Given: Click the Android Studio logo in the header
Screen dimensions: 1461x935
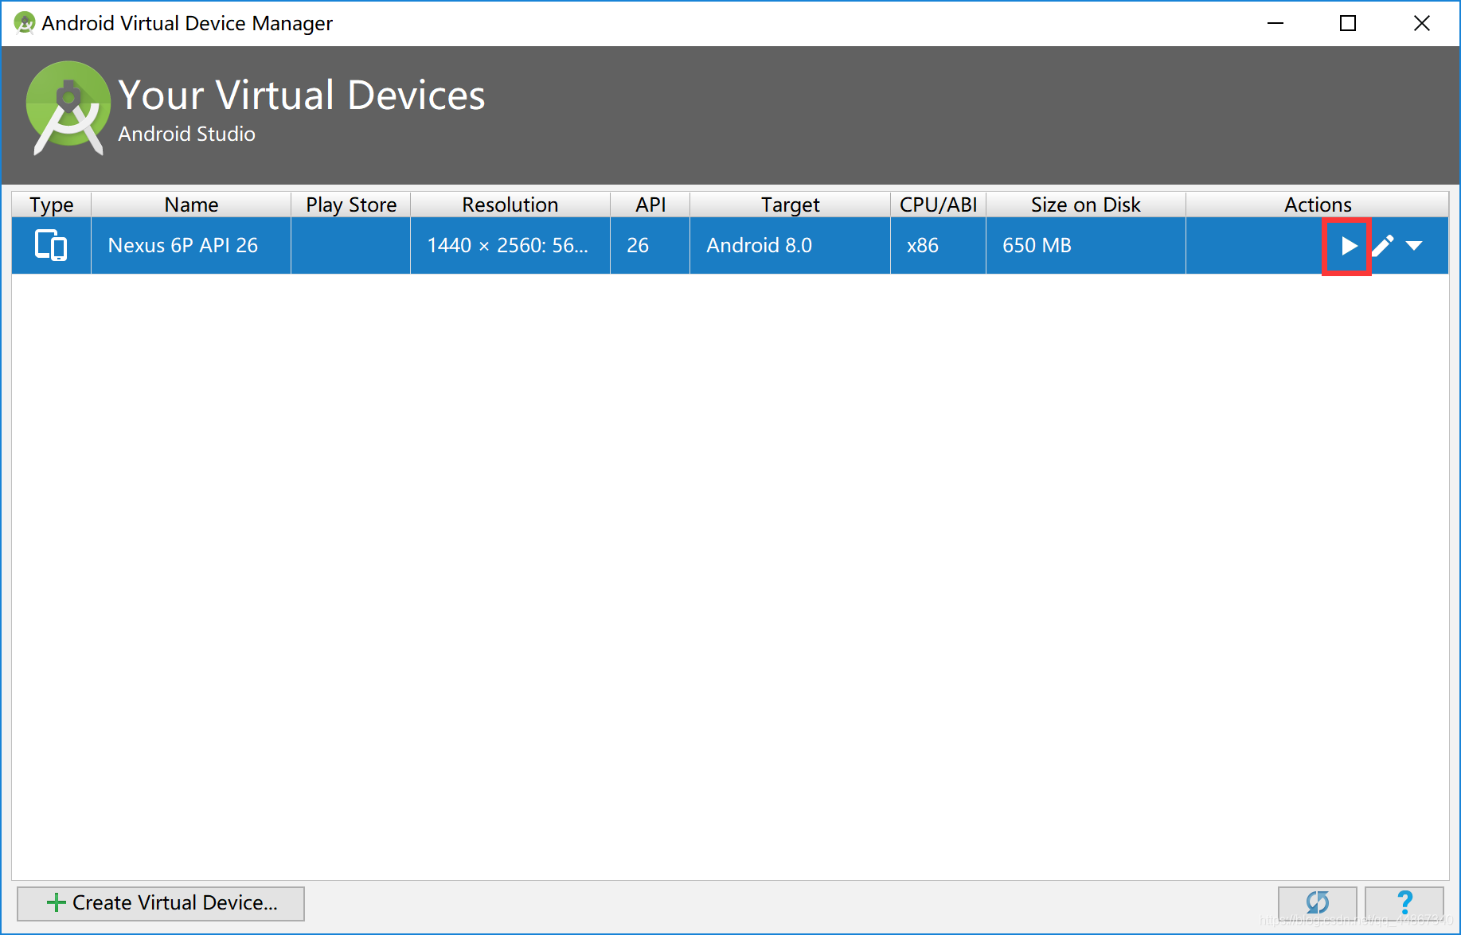Looking at the screenshot, I should (68, 107).
